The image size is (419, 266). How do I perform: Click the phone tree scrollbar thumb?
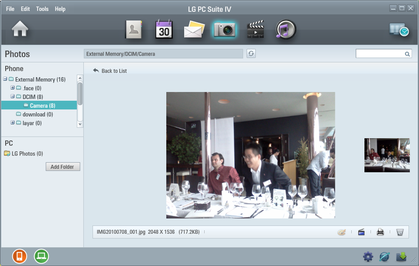80,94
